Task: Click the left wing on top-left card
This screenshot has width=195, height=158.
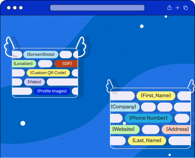Action: coord(9,47)
